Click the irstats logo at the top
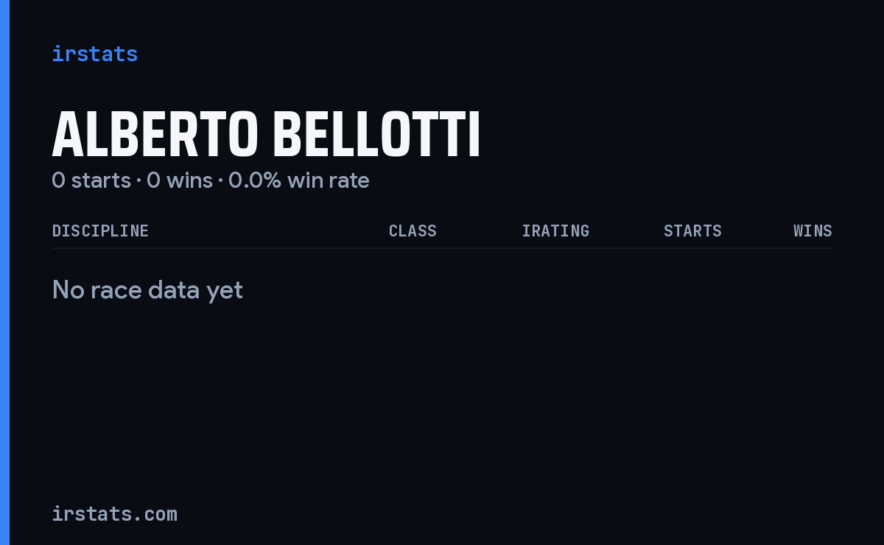Image resolution: width=884 pixels, height=545 pixels. pyautogui.click(x=94, y=54)
